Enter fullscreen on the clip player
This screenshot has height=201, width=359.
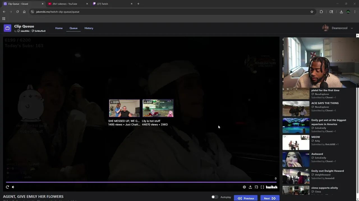pyautogui.click(x=262, y=187)
